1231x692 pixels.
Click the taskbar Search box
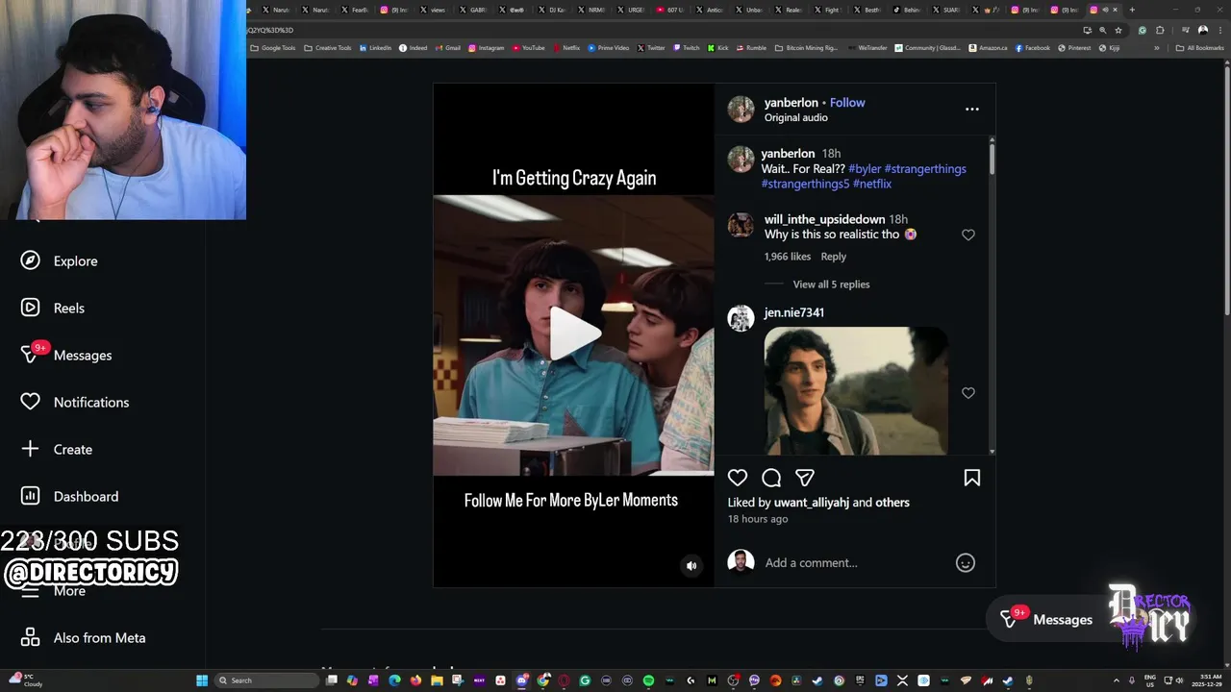pos(266,680)
